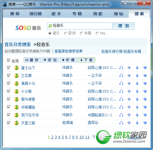
Task: Toggle the 全选 select-all checkbox
Action: point(9,60)
